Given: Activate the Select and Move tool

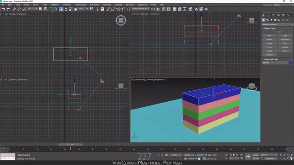Looking at the screenshot, I should pyautogui.click(x=61, y=9).
